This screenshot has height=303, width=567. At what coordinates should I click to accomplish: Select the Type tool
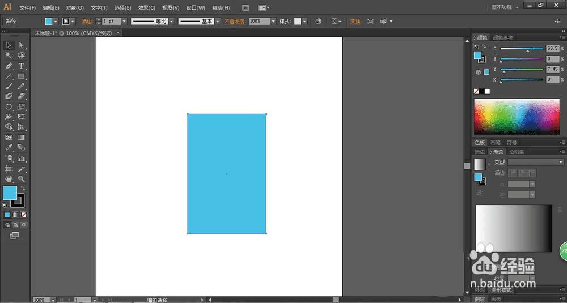[22, 66]
